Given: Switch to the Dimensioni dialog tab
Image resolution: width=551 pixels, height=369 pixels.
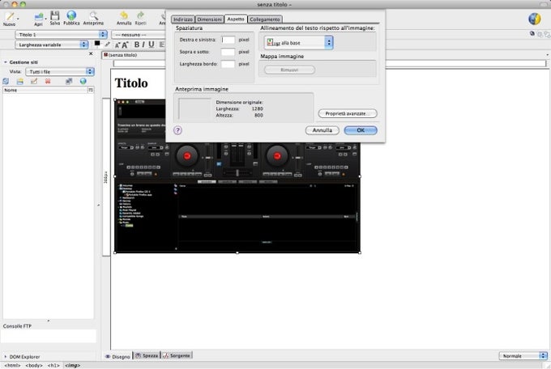Looking at the screenshot, I should point(209,19).
